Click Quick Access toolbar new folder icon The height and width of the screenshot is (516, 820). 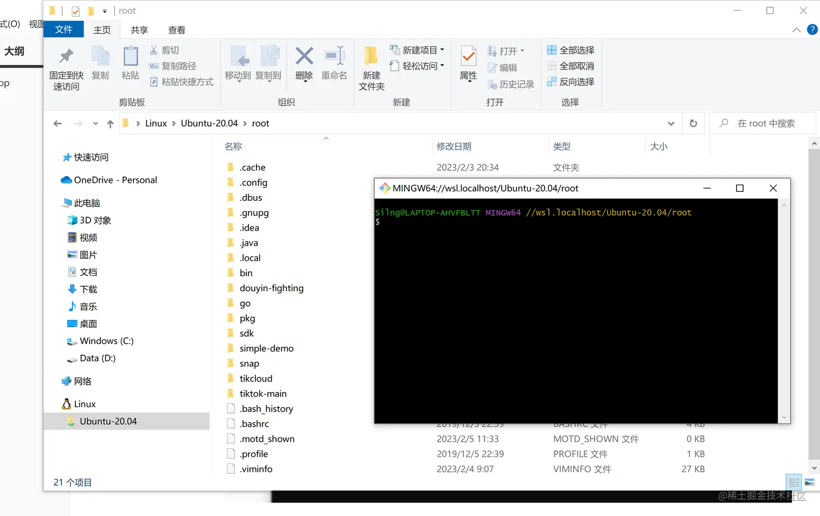[x=91, y=11]
